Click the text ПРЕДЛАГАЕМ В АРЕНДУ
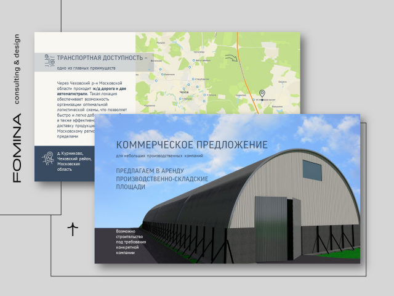Screen dimensions: 394x296 click(x=150, y=171)
